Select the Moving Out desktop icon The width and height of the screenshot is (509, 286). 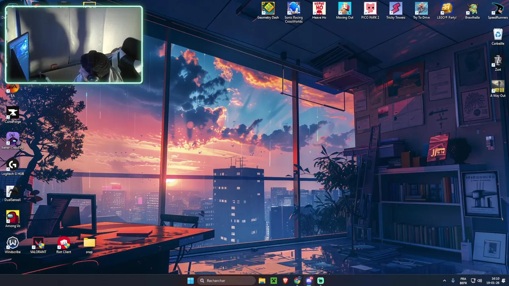click(x=344, y=11)
